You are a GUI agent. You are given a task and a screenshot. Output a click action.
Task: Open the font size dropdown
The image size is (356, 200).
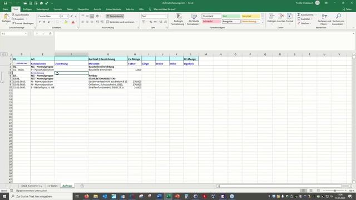pos(67,16)
